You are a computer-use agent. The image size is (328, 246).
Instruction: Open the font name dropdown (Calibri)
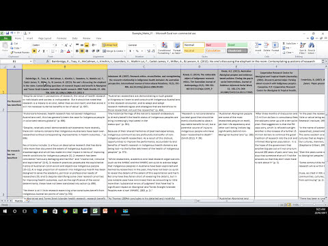click(53, 45)
